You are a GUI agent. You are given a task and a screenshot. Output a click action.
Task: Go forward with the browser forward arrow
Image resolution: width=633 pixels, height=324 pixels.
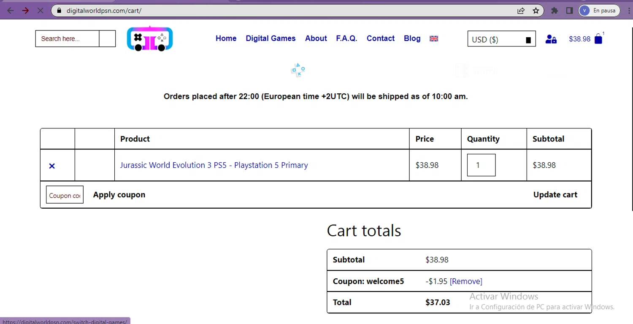(x=25, y=11)
